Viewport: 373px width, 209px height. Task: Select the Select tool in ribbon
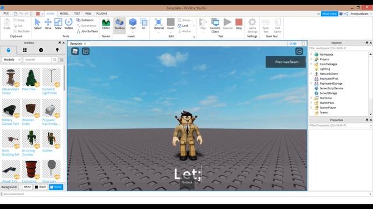(x=37, y=24)
